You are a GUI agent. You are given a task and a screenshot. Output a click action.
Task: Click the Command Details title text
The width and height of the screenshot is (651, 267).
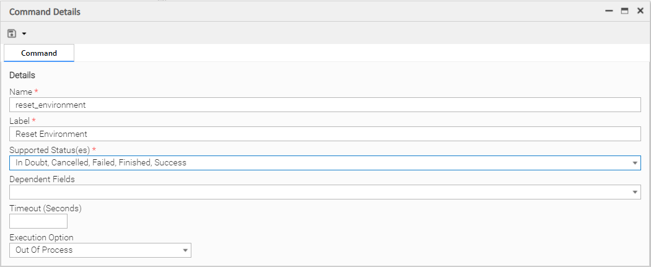click(x=45, y=12)
